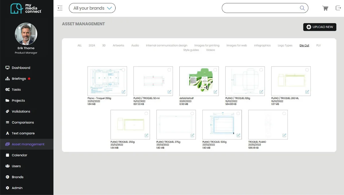Click the edit icon on TROQUEL PLANO

(284, 135)
